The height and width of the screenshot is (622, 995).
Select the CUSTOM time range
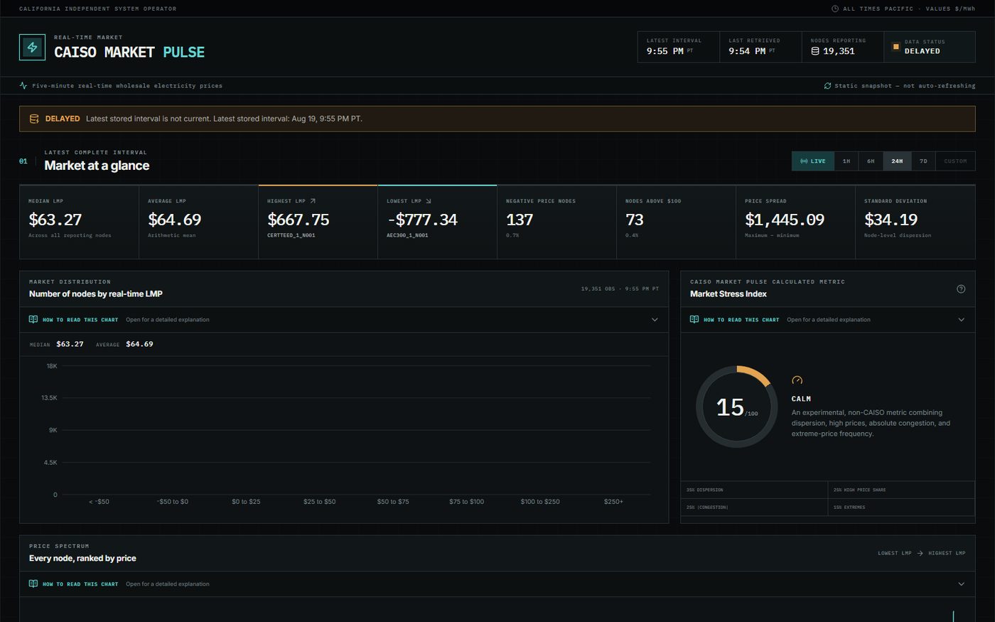[955, 161]
